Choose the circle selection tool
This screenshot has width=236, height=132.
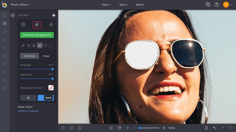(x=45, y=45)
